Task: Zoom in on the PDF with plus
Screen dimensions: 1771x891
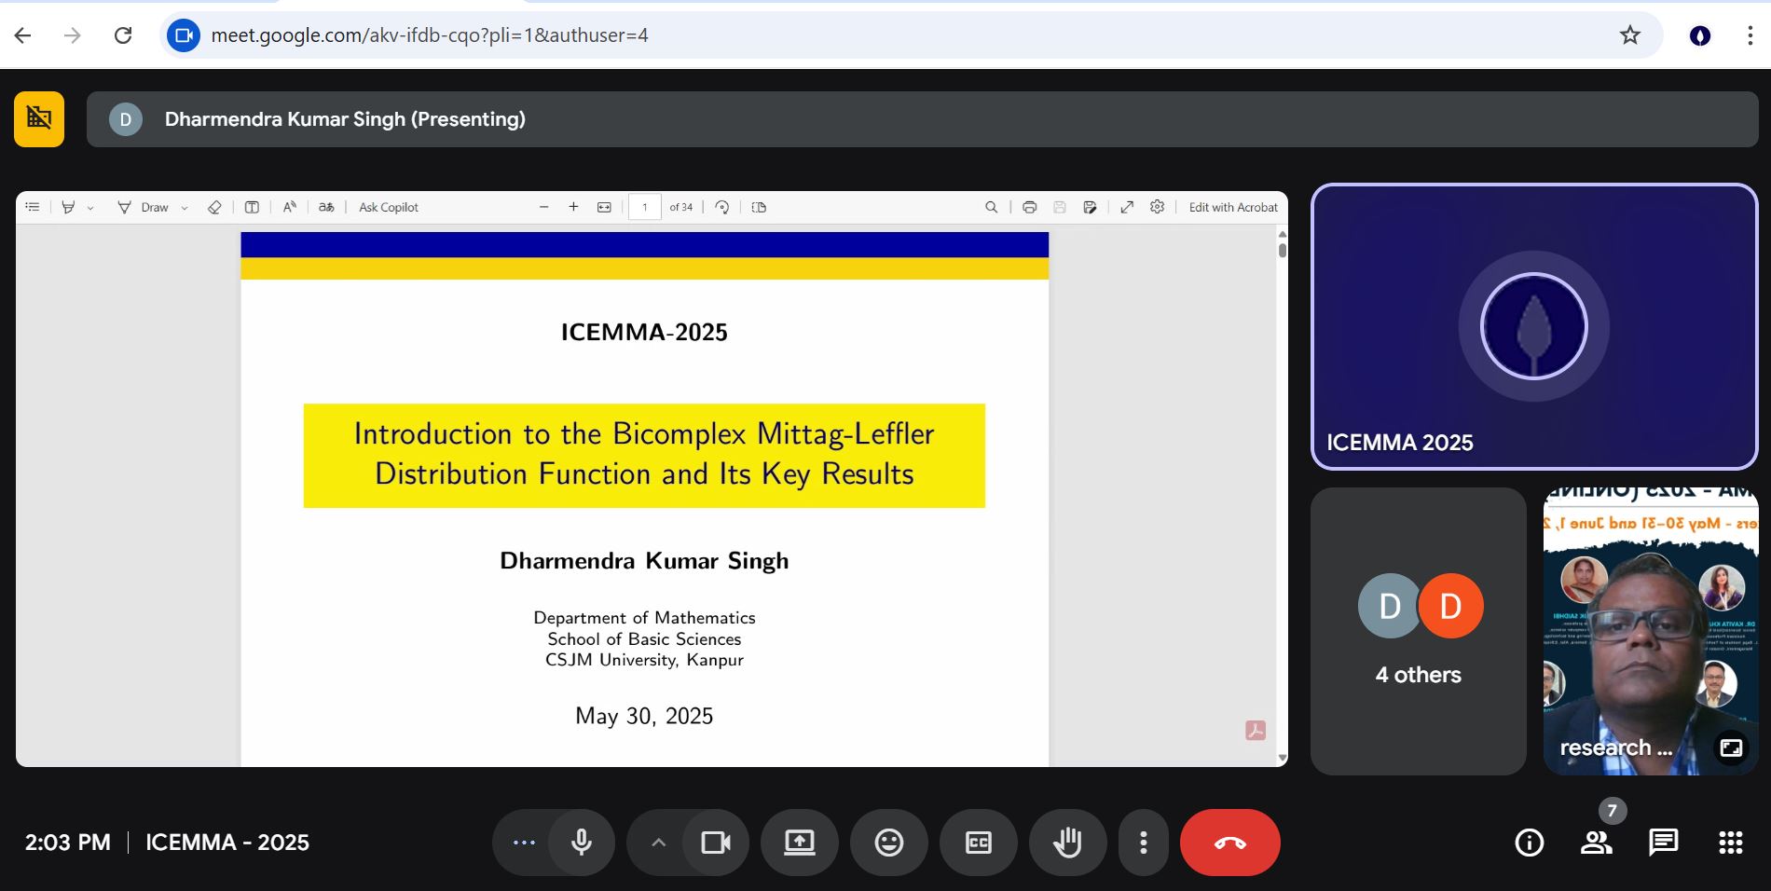Action: (x=573, y=207)
